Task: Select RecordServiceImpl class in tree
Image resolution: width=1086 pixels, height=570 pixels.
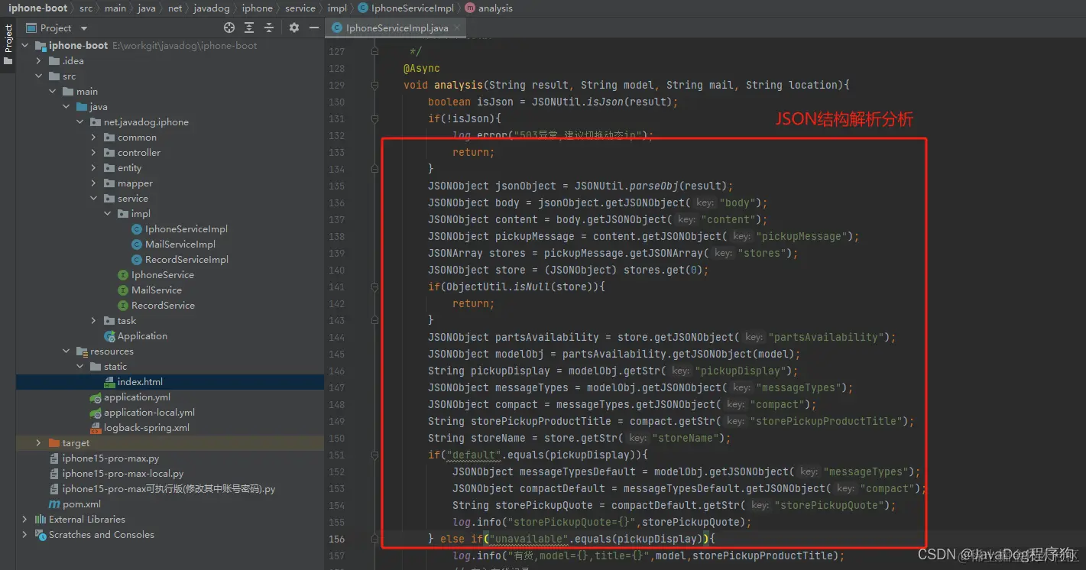Action: pos(186,260)
